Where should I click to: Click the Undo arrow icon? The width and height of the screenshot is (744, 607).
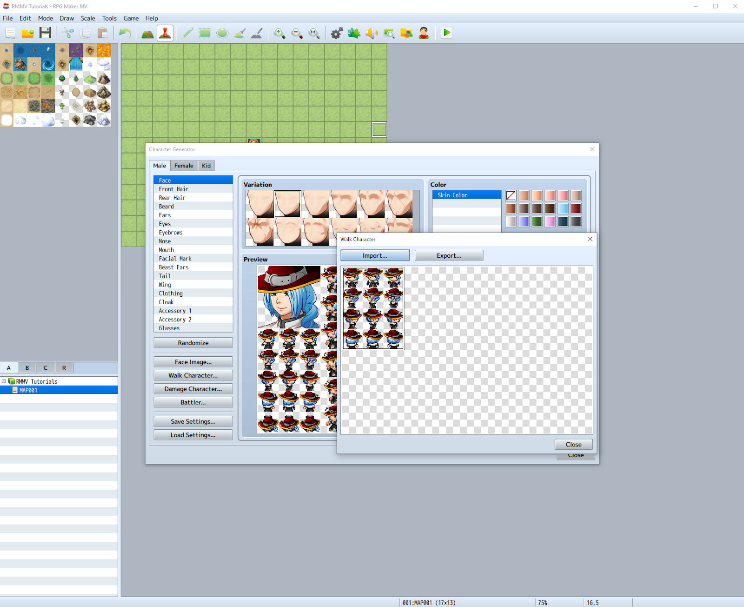tap(125, 33)
